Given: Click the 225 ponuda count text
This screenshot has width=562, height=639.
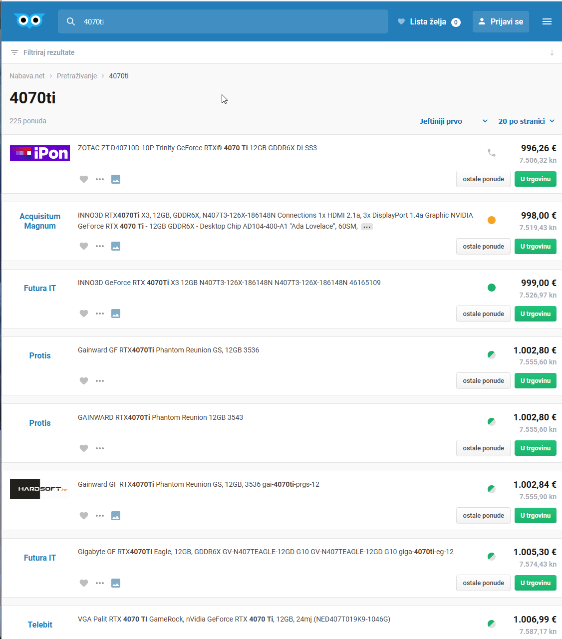Looking at the screenshot, I should (28, 121).
